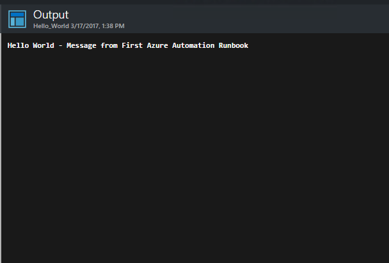
Task: Click the word Message in output
Action: pyautogui.click(x=81, y=46)
